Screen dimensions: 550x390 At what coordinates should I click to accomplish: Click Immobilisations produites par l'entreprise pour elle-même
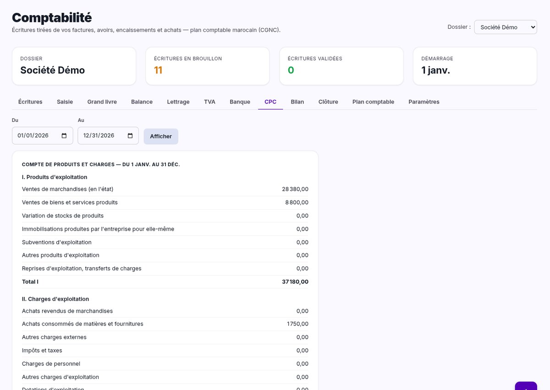pyautogui.click(x=98, y=229)
